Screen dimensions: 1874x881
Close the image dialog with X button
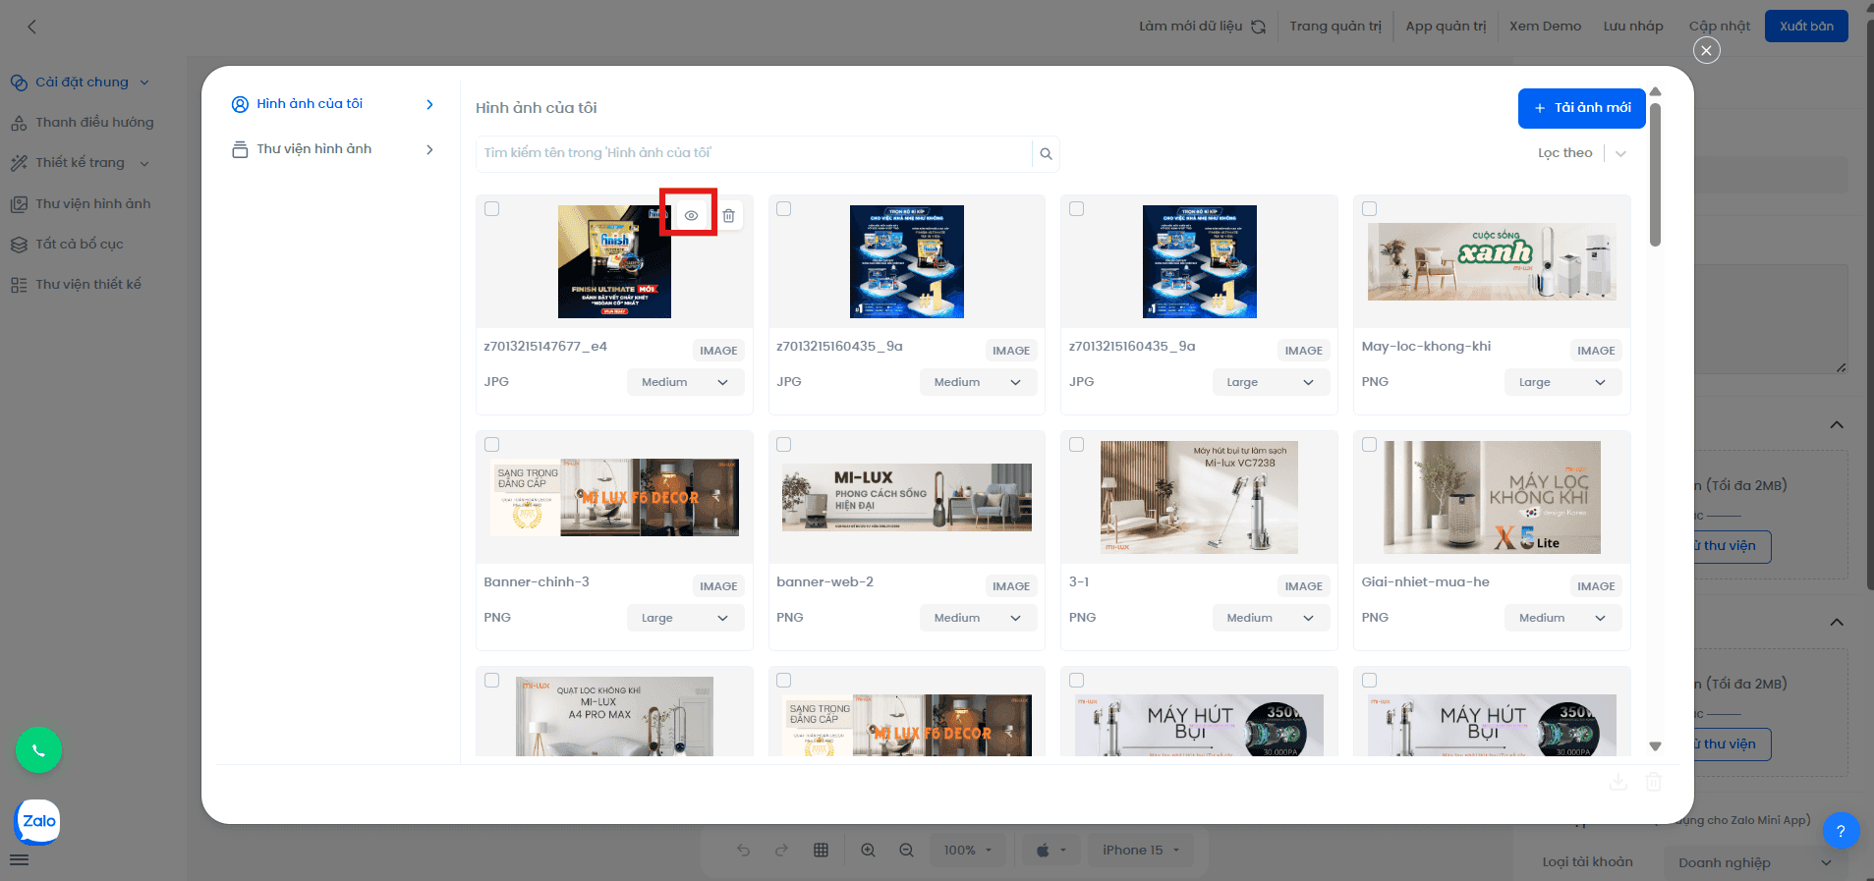pyautogui.click(x=1706, y=50)
